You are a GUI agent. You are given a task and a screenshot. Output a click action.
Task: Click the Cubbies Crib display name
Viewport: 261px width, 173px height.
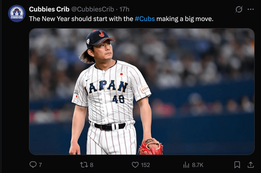(49, 9)
